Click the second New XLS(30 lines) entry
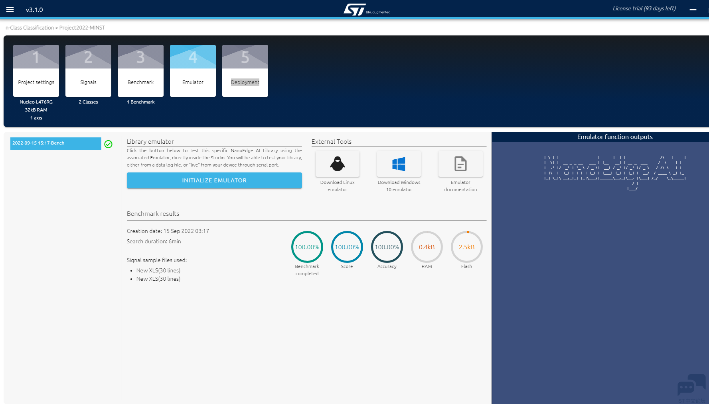Image resolution: width=709 pixels, height=407 pixels. (158, 279)
